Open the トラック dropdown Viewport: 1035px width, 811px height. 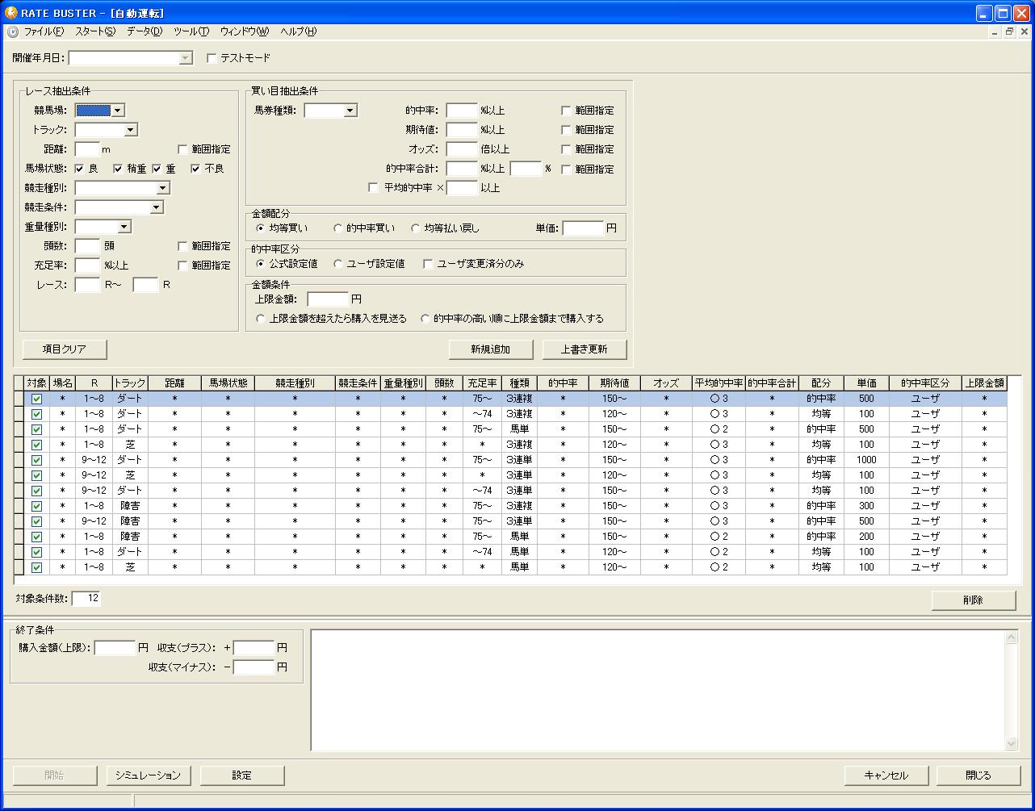[x=131, y=130]
